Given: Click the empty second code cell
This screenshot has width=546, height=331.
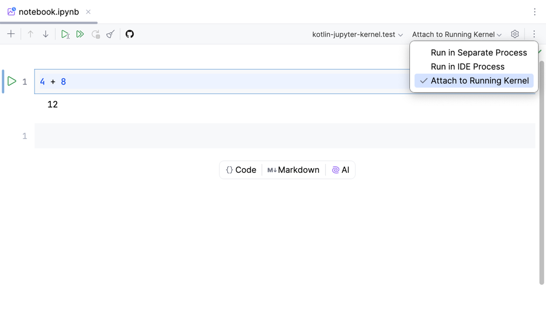Looking at the screenshot, I should [x=284, y=136].
